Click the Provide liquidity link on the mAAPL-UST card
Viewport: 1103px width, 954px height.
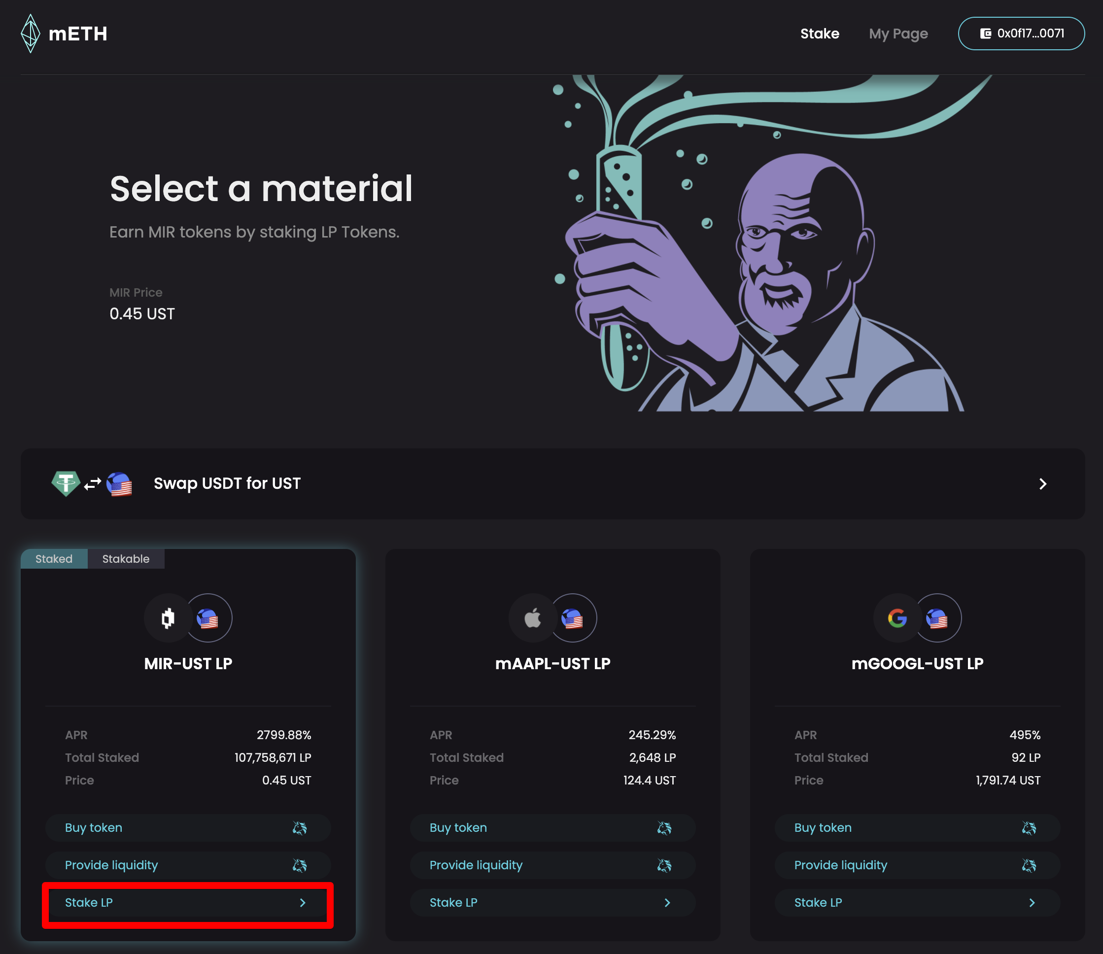coord(476,866)
